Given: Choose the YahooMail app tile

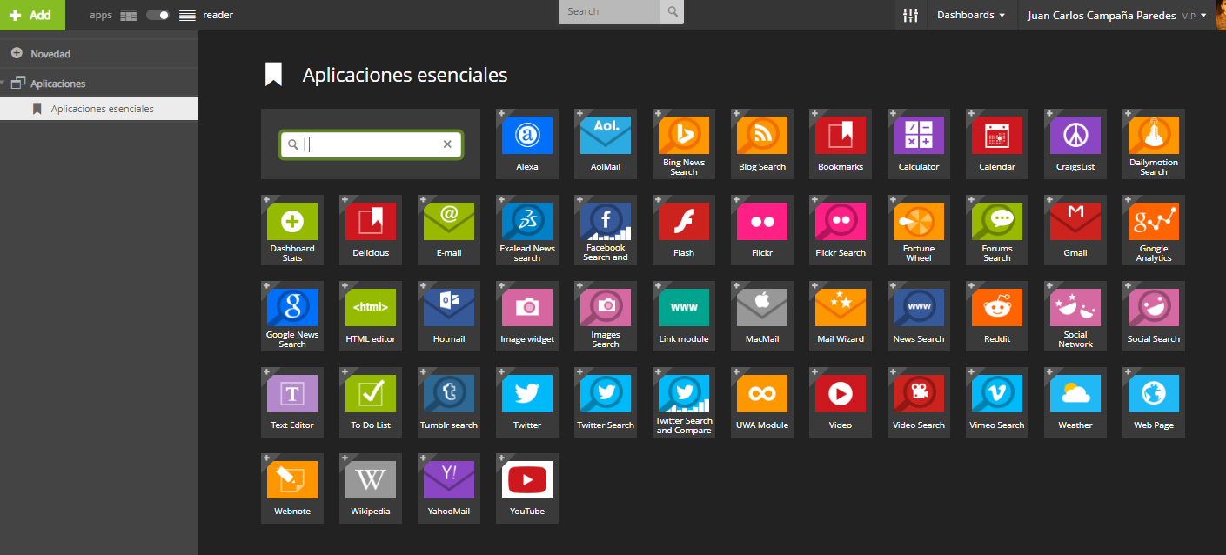Looking at the screenshot, I should click(x=449, y=488).
